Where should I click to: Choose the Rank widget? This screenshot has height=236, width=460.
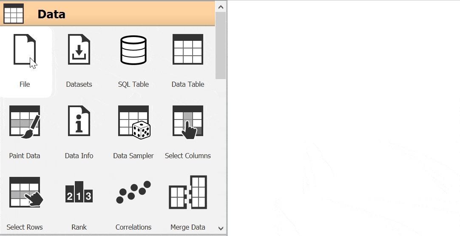pyautogui.click(x=79, y=192)
